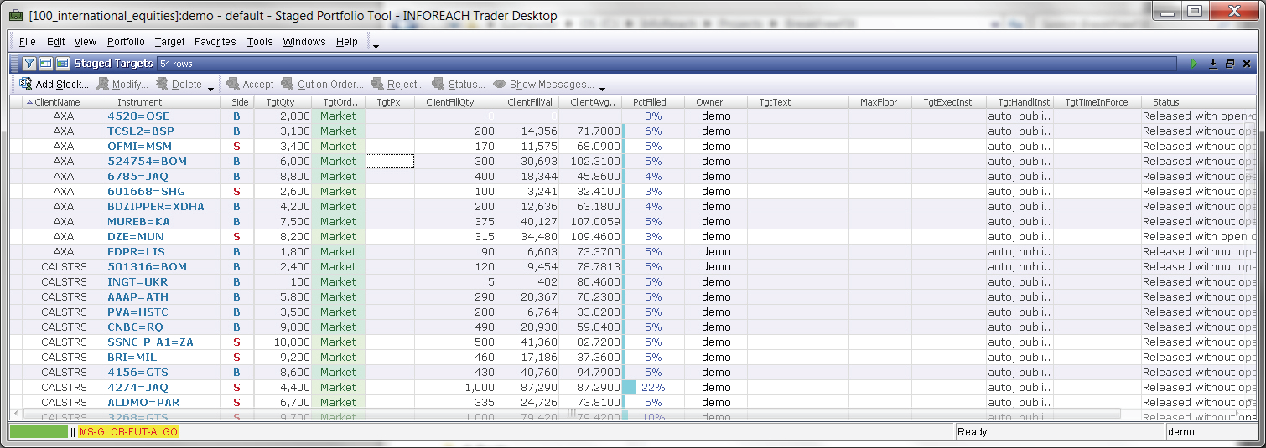Expand the menu bar overflow arrow after Help

376,46
